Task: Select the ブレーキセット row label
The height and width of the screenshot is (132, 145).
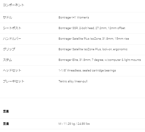Action: (14, 81)
